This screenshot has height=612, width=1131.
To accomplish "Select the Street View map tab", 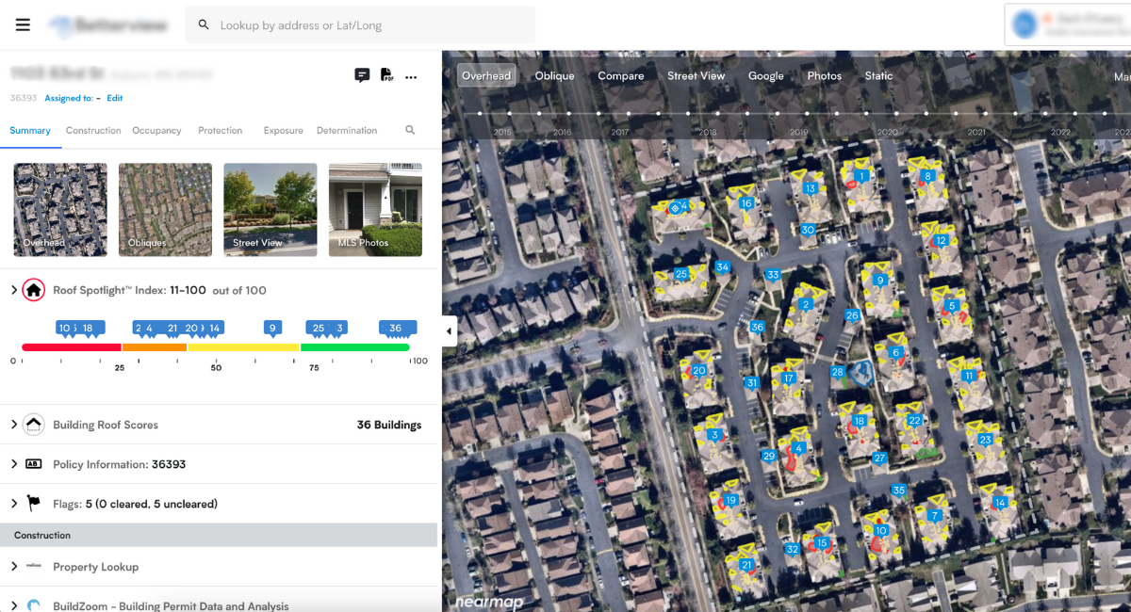I will [697, 75].
